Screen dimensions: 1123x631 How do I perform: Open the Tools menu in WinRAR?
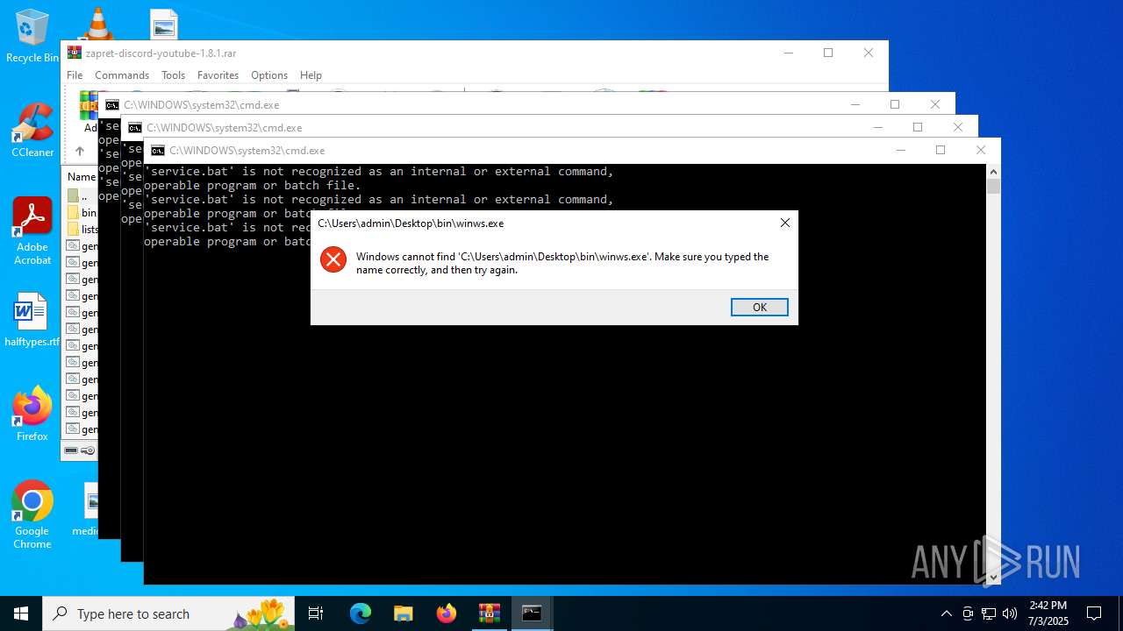point(173,75)
